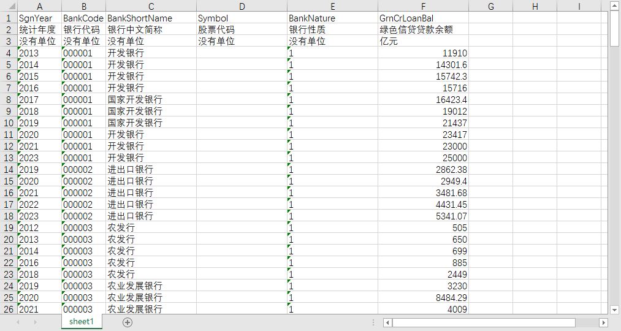Click bank code 000003 in row 22
This screenshot has width=621, height=331.
pyautogui.click(x=83, y=262)
